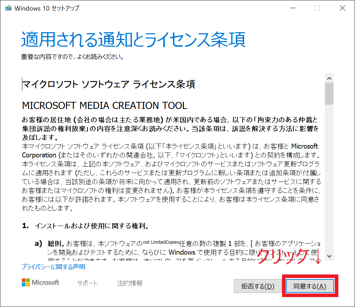The height and width of the screenshot is (307, 355).
Task: Click the subtitle 重要な内容ですので、よくお読みください。
Action: coord(72,57)
